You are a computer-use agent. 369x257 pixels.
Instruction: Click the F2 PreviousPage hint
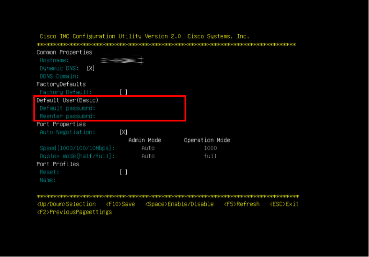coord(74,212)
